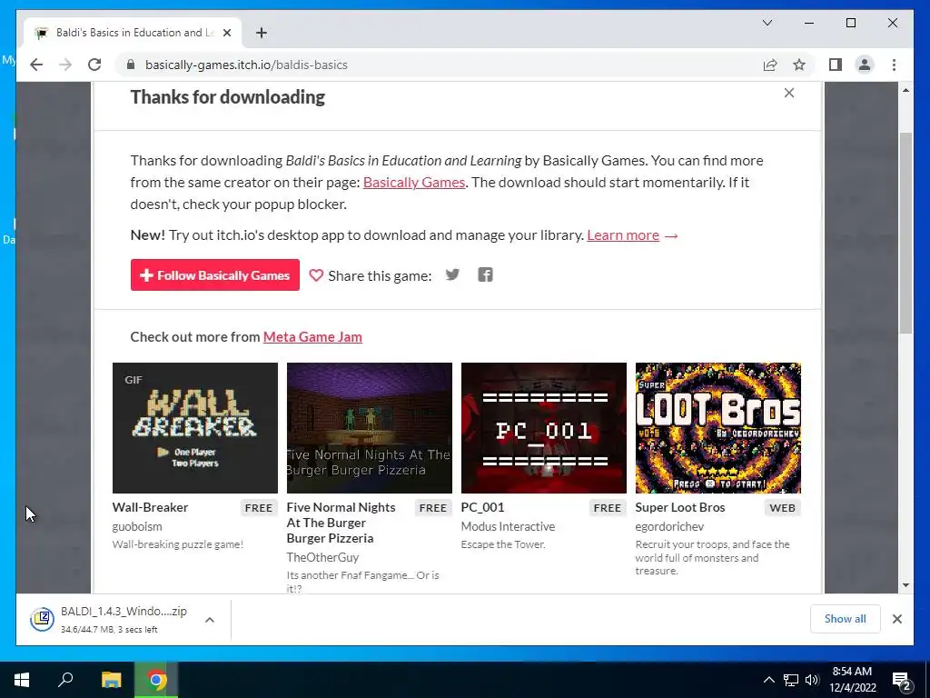Open the notification center icon
Screen dimensions: 930x698
pos(902,680)
